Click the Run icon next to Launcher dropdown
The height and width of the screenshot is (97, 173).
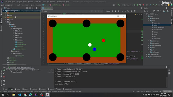134,5
